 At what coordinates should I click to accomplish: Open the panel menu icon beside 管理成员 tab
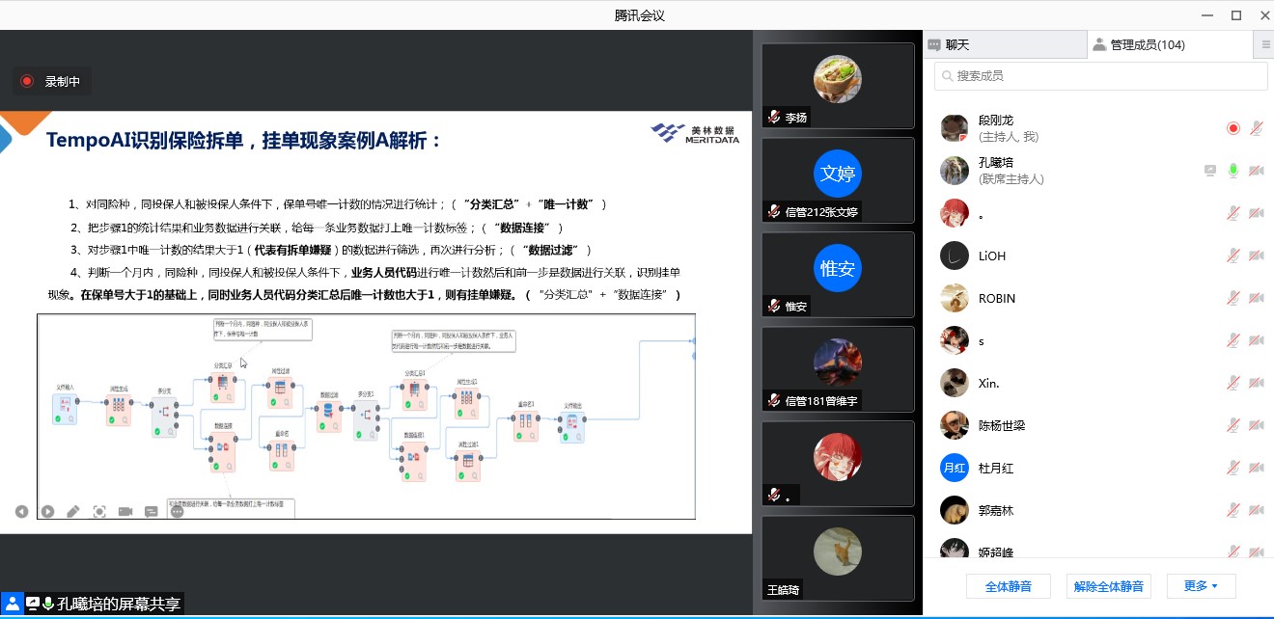[x=1266, y=44]
